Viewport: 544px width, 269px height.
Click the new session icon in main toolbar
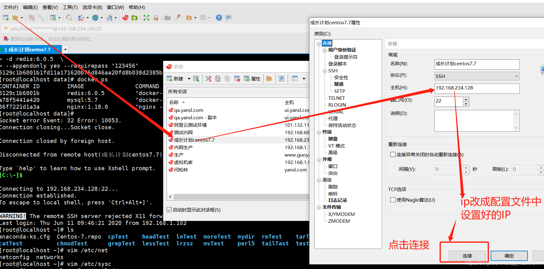pyautogui.click(x=6, y=18)
